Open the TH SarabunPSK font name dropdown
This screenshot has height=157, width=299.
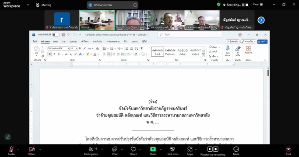pos(58,48)
